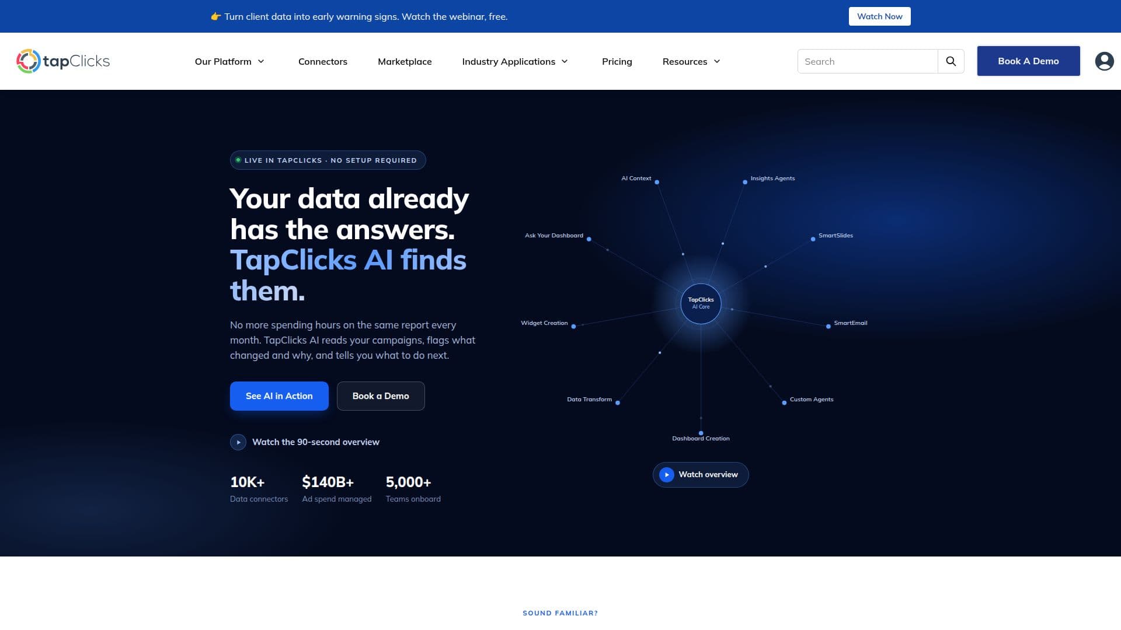Open the Connectors menu item
1121x630 pixels.
[x=322, y=61]
